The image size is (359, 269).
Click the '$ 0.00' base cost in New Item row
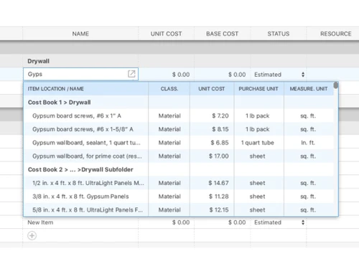[x=237, y=222]
